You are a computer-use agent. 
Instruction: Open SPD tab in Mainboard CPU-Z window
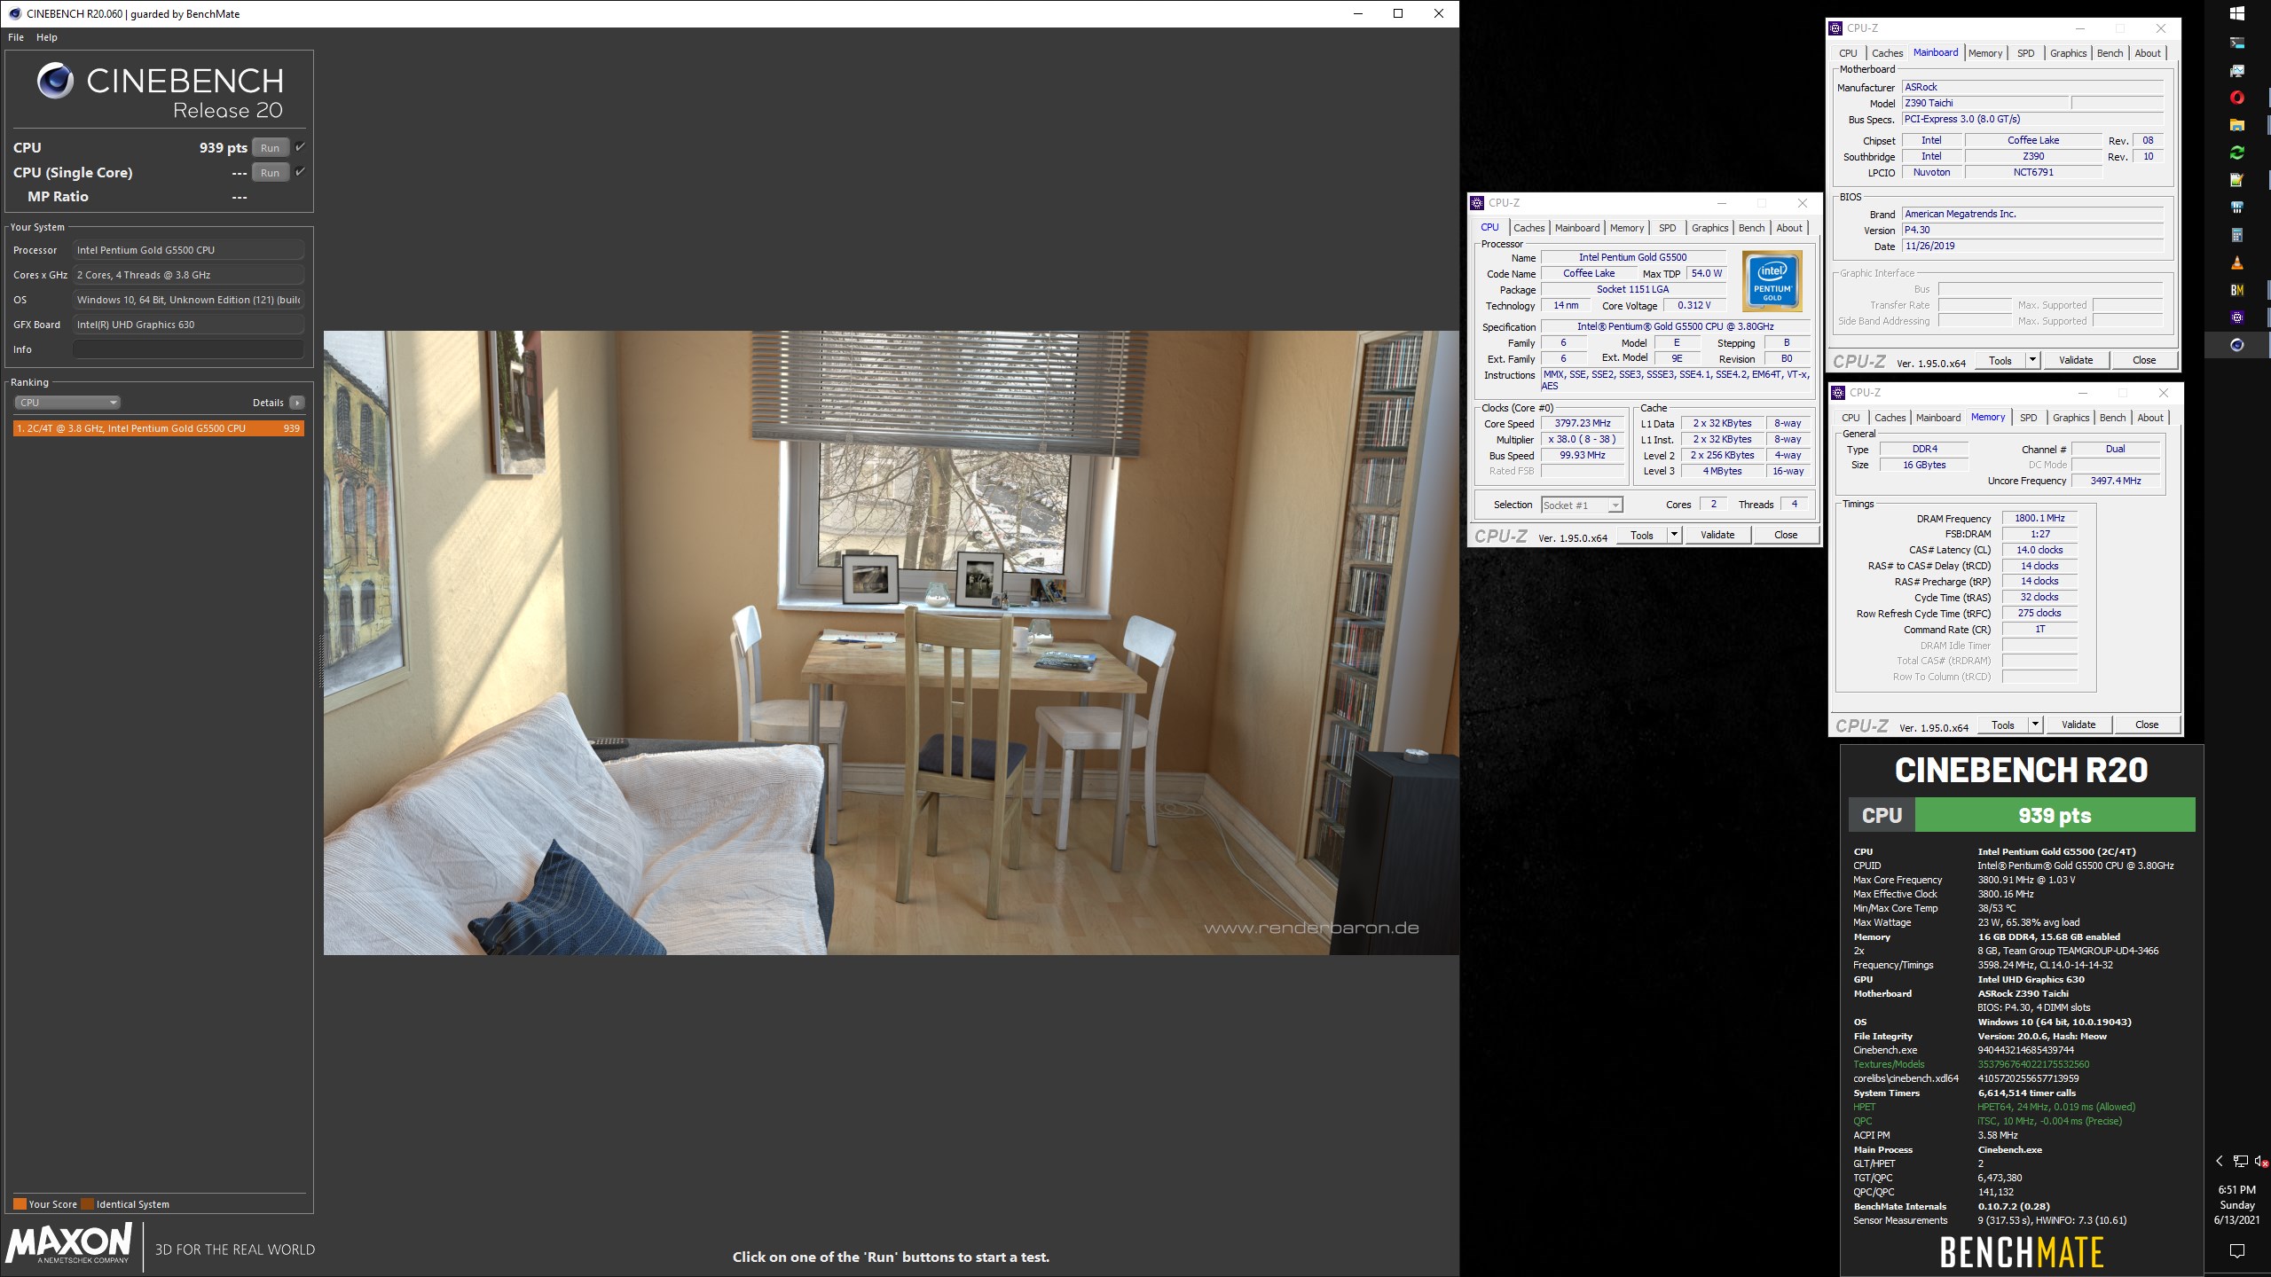click(2025, 53)
